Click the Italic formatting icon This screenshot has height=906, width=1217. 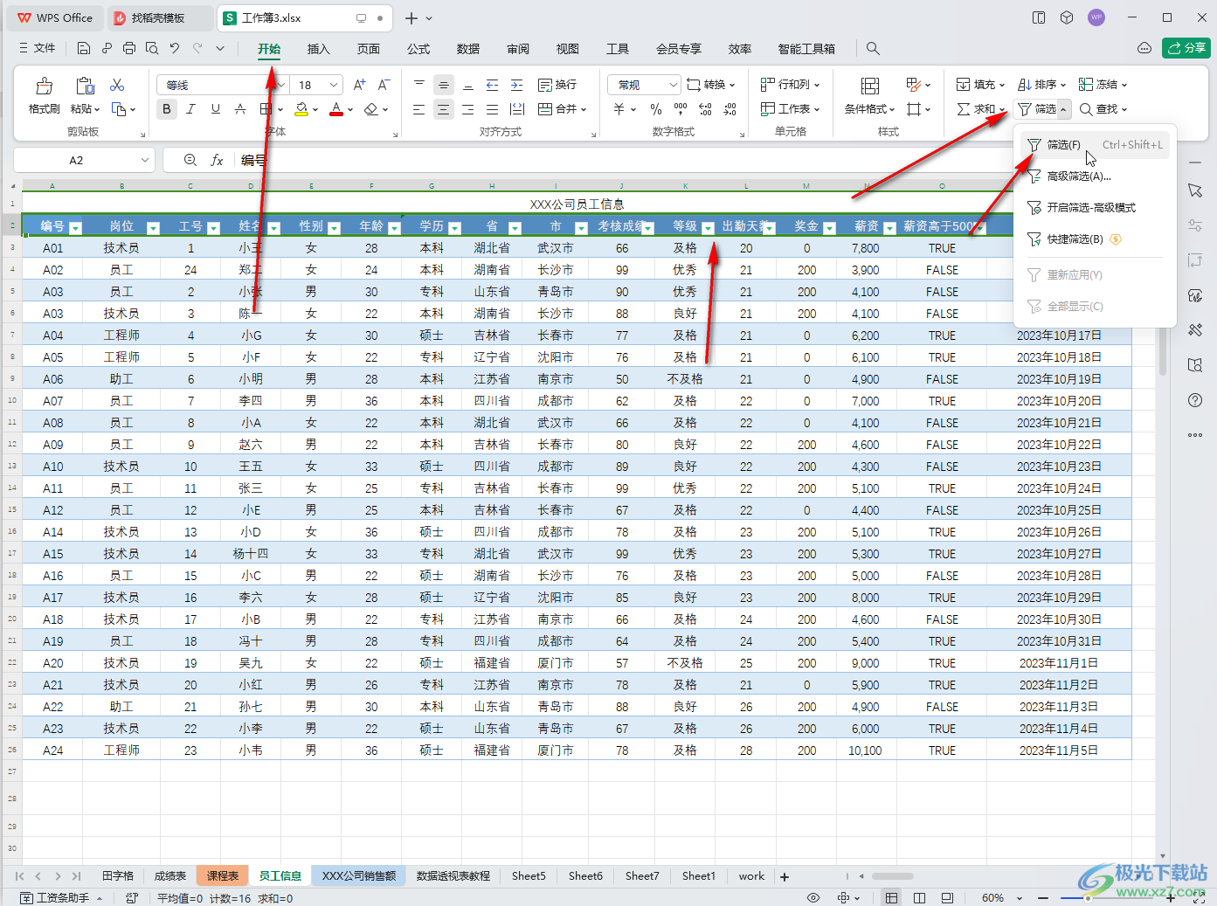[x=190, y=109]
